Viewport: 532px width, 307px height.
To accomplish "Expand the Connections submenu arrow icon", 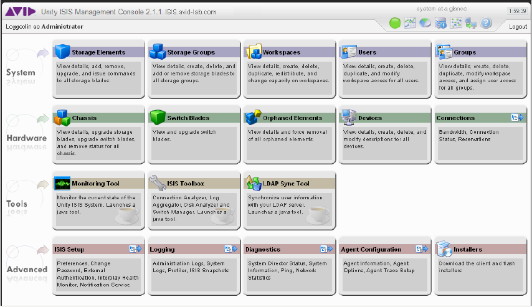I will (518, 118).
